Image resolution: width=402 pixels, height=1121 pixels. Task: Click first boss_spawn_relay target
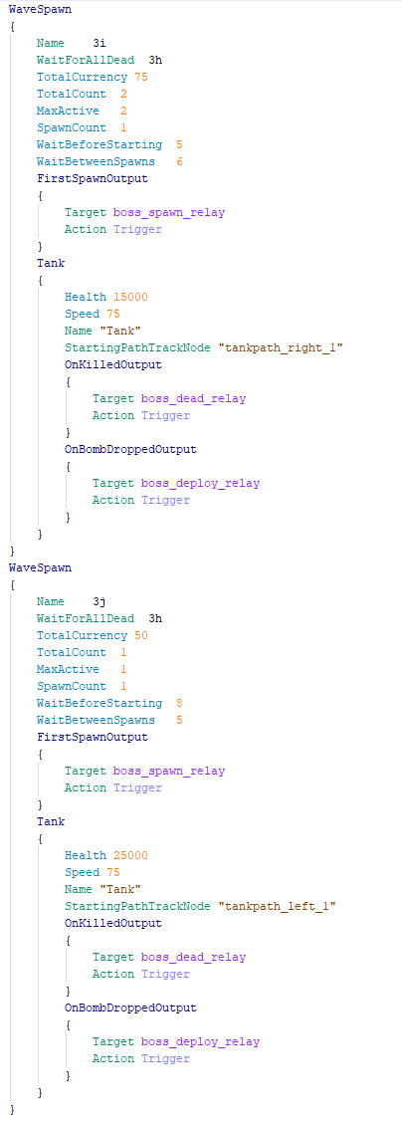168,212
